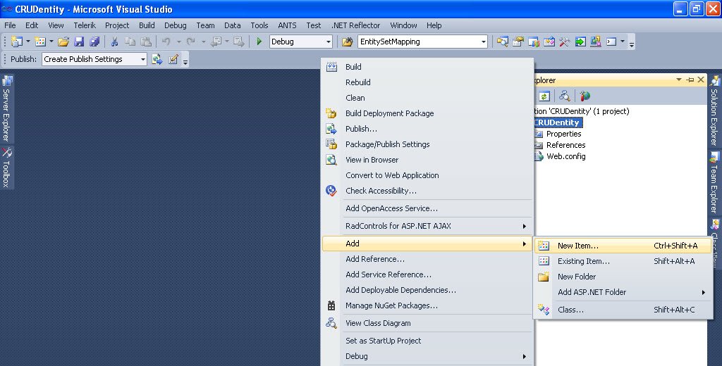Click the Find in Files binoculars icon
This screenshot has width=722, height=366.
coord(347,42)
